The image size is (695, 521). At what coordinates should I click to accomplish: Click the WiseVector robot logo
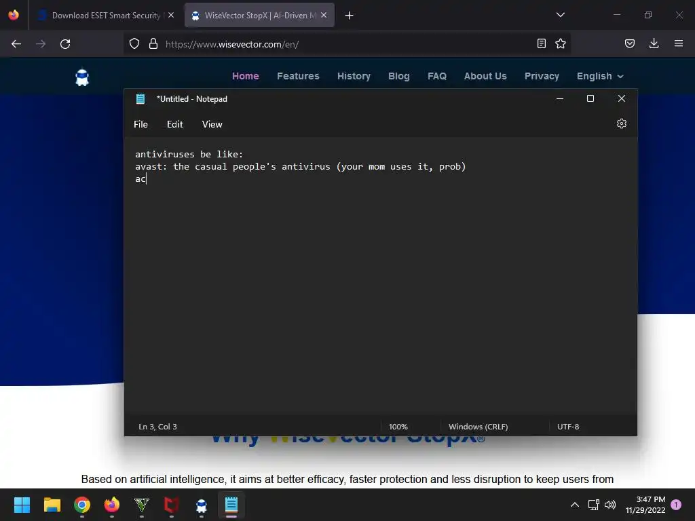(x=82, y=77)
